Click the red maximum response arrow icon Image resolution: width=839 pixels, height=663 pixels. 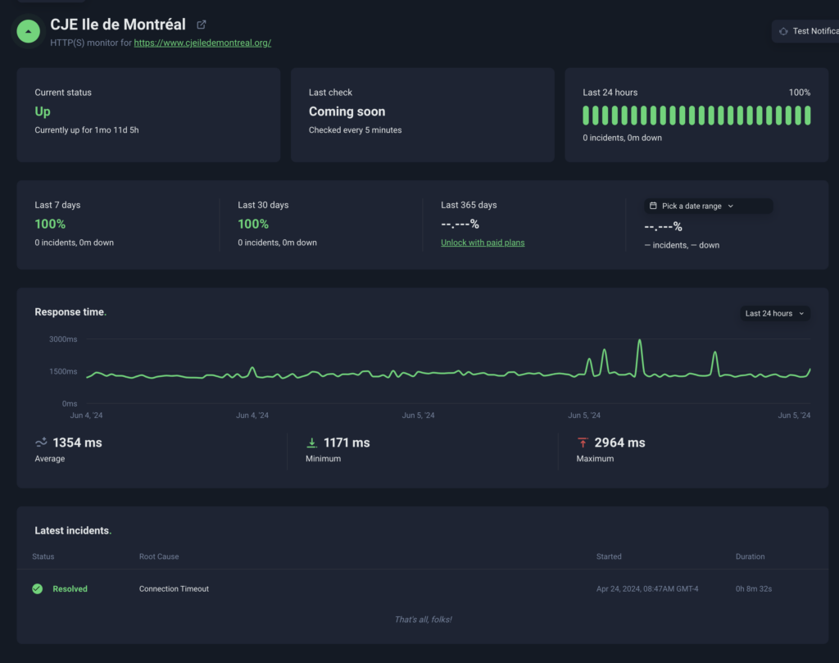point(583,443)
